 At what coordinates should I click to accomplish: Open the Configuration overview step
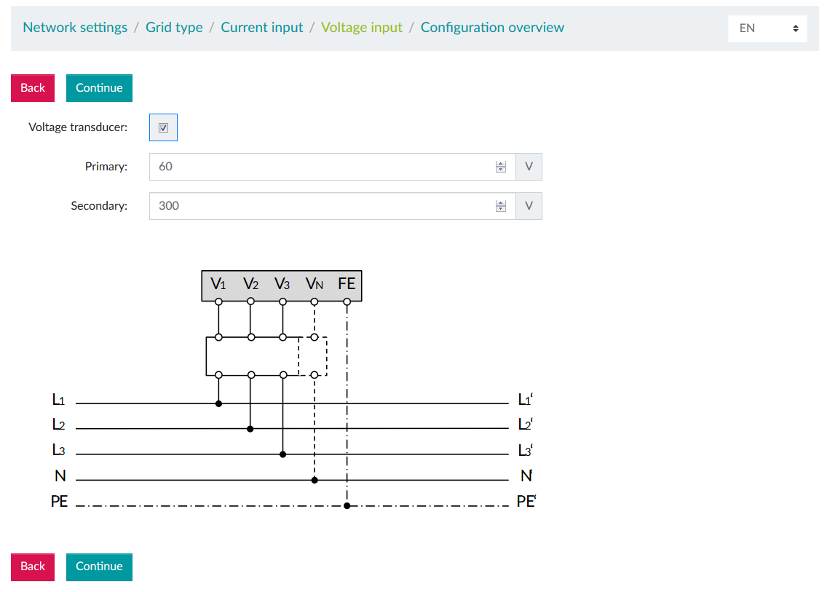pos(492,27)
